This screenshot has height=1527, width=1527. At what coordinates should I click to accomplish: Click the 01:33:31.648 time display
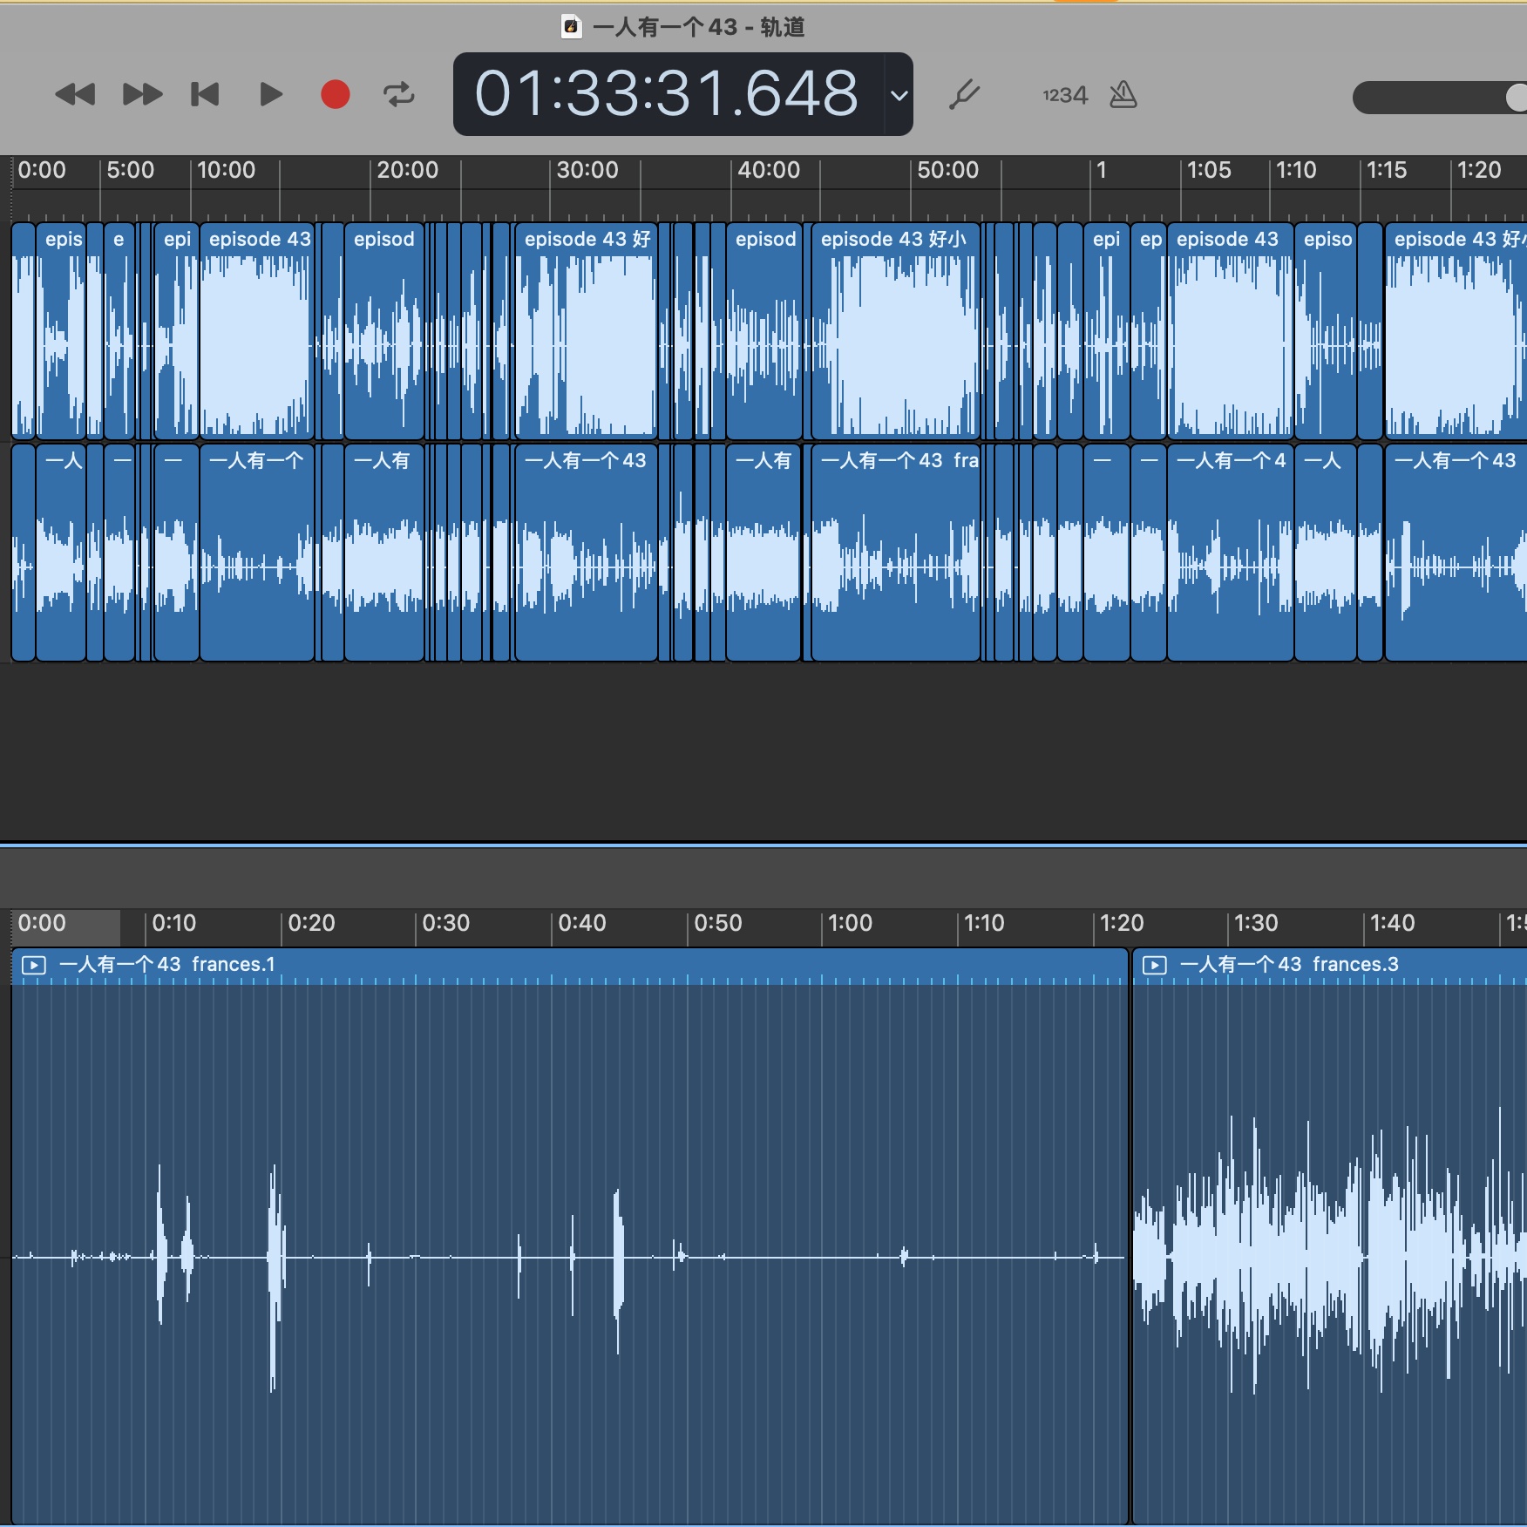point(667,94)
